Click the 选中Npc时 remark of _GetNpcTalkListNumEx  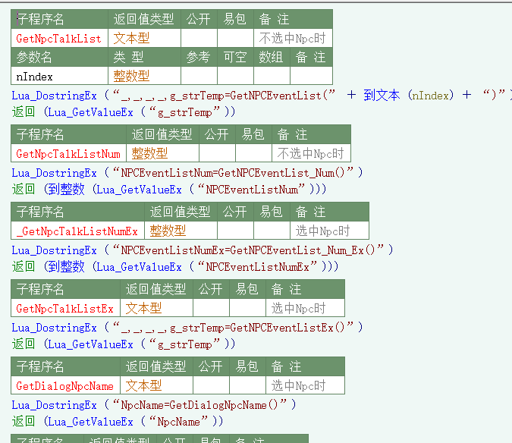tap(322, 231)
